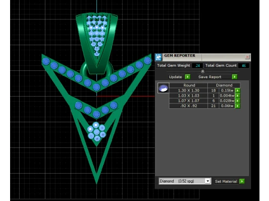Collapse panel with the small circular toggle
This screenshot has height=201, width=269.
click(203, 71)
